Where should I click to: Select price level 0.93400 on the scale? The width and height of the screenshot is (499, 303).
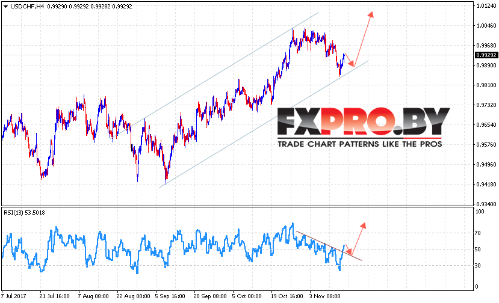pyautogui.click(x=486, y=204)
